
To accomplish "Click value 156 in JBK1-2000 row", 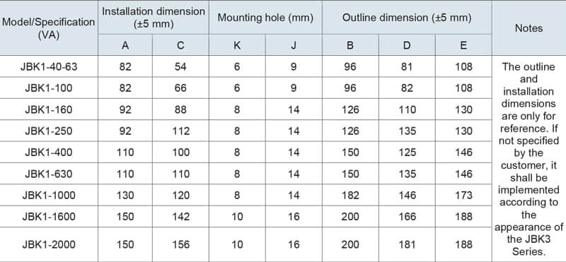I will click(180, 244).
